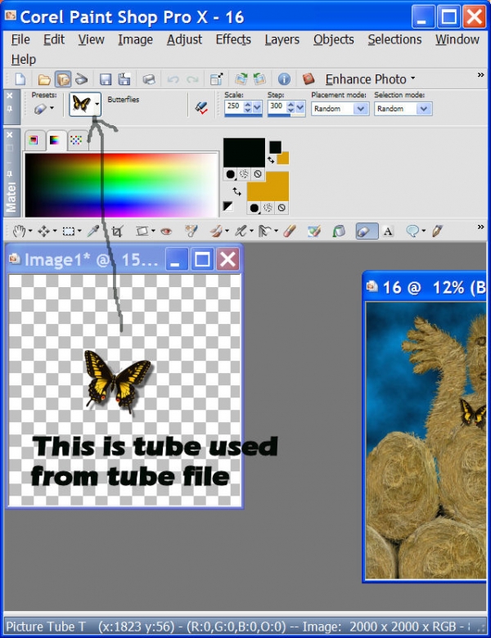Click the Print icon
Image resolution: width=491 pixels, height=638 pixels.
[149, 79]
